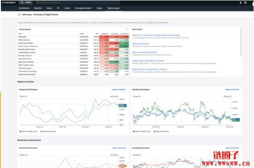Click the What's New panel scrollbar
The height and width of the screenshot is (168, 254).
pos(241,42)
